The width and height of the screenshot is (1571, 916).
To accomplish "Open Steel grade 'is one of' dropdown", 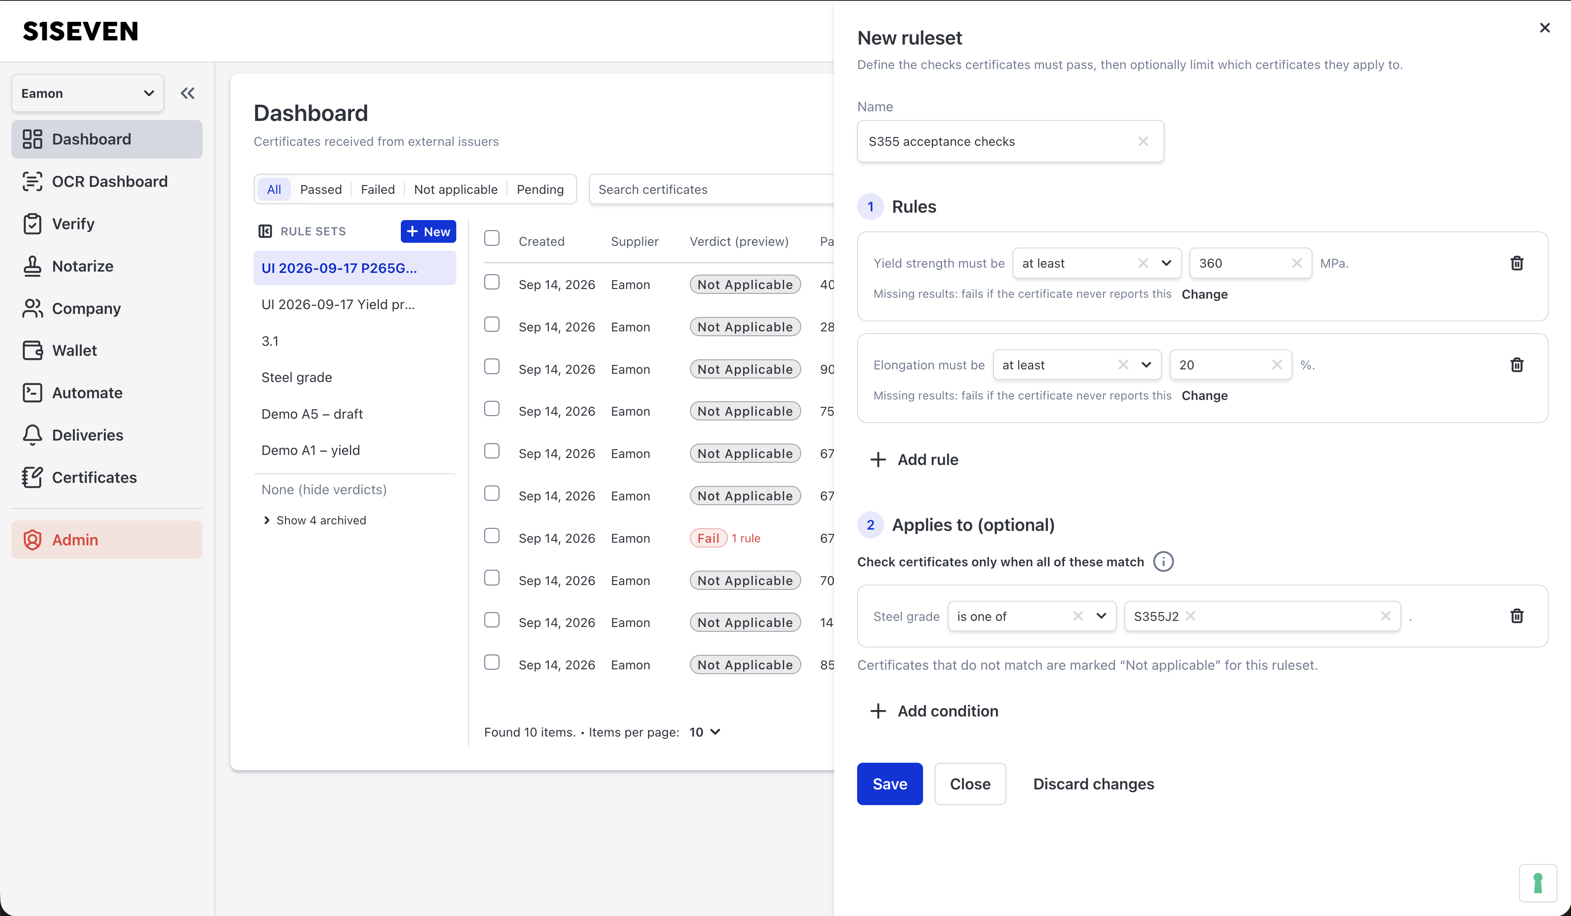I will pos(1101,616).
